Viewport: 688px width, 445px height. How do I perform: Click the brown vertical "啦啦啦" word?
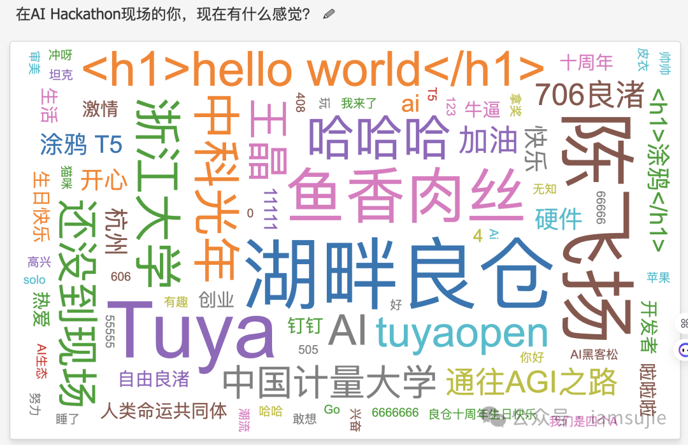pyautogui.click(x=649, y=390)
